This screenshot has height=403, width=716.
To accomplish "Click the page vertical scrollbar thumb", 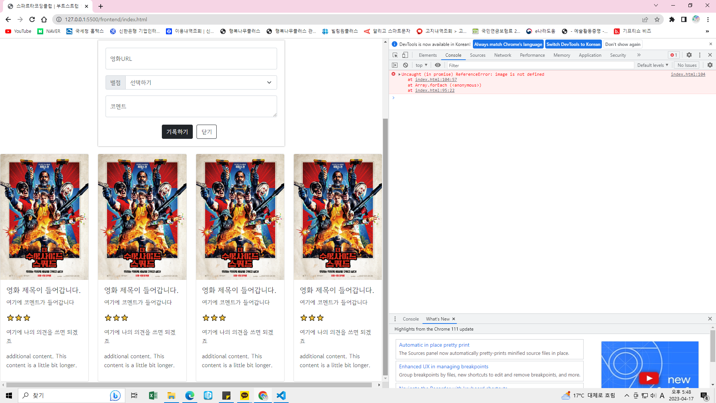I will (385, 246).
